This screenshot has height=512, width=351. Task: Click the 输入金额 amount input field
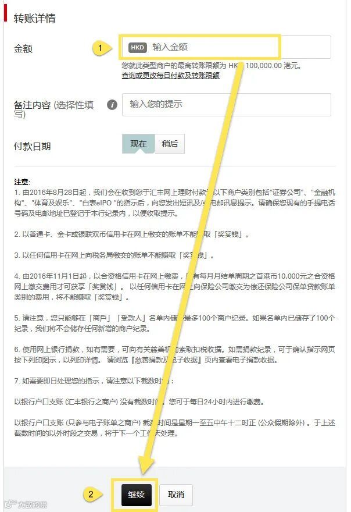227,47
